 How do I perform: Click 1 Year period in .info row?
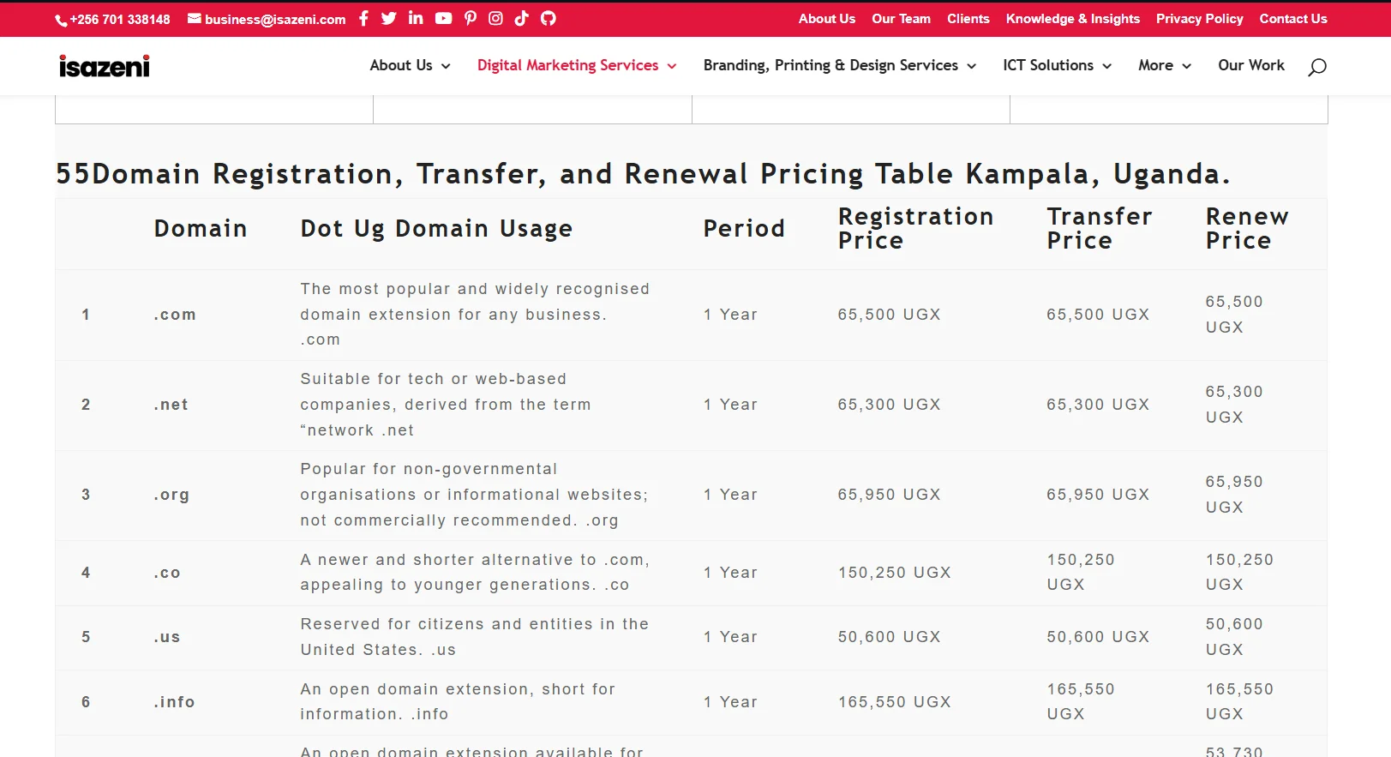(730, 702)
